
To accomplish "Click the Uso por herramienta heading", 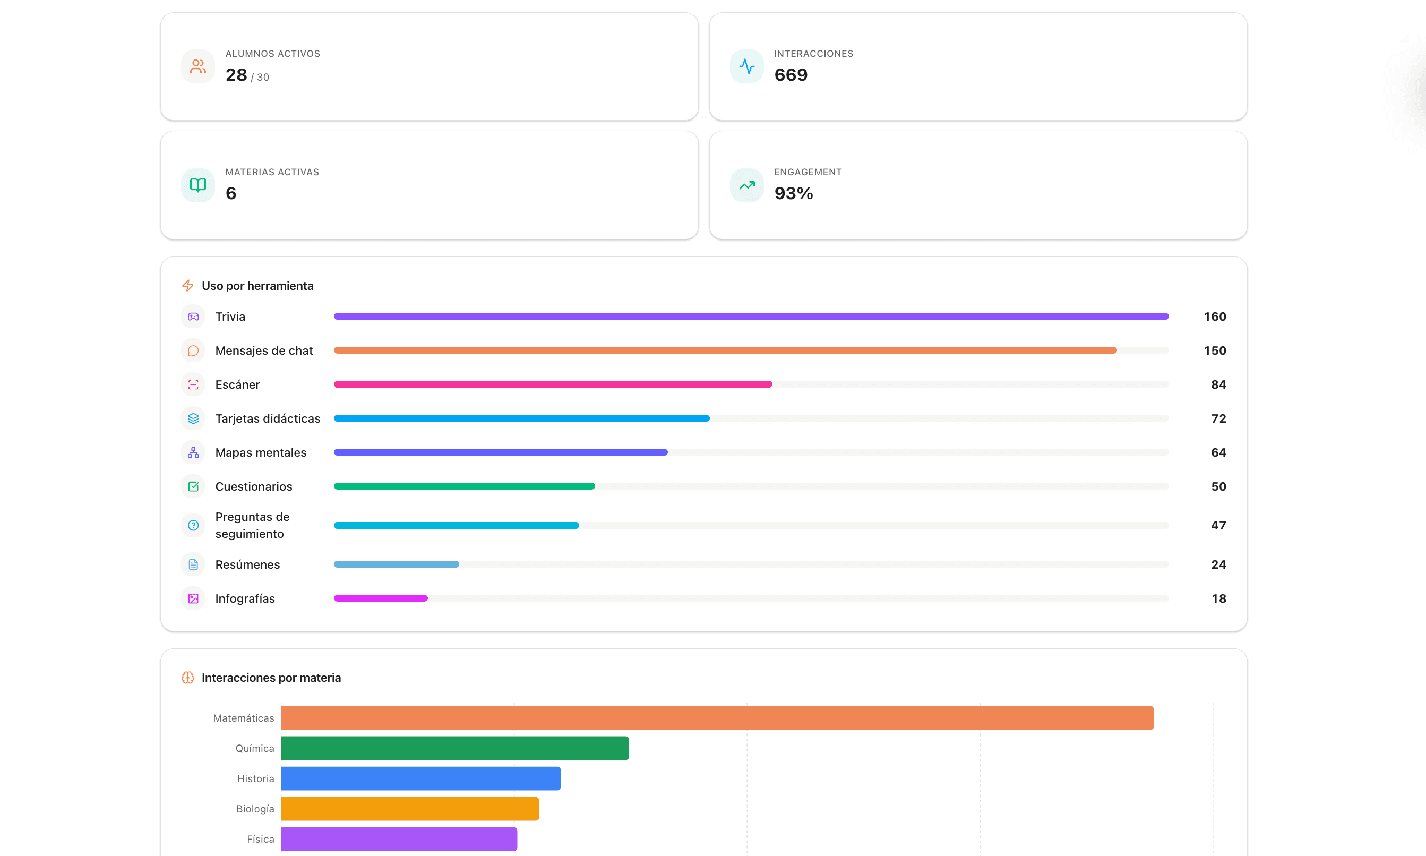I will point(257,286).
